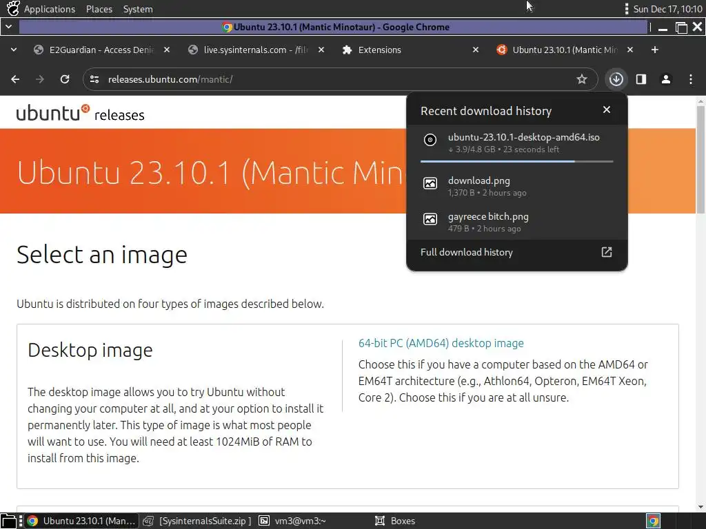Click the downloads toolbar icon
This screenshot has width=706, height=529.
pyautogui.click(x=616, y=79)
